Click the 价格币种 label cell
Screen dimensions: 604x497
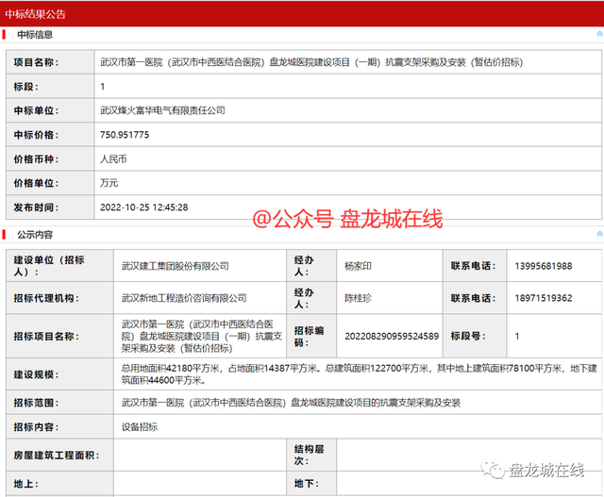(50, 159)
